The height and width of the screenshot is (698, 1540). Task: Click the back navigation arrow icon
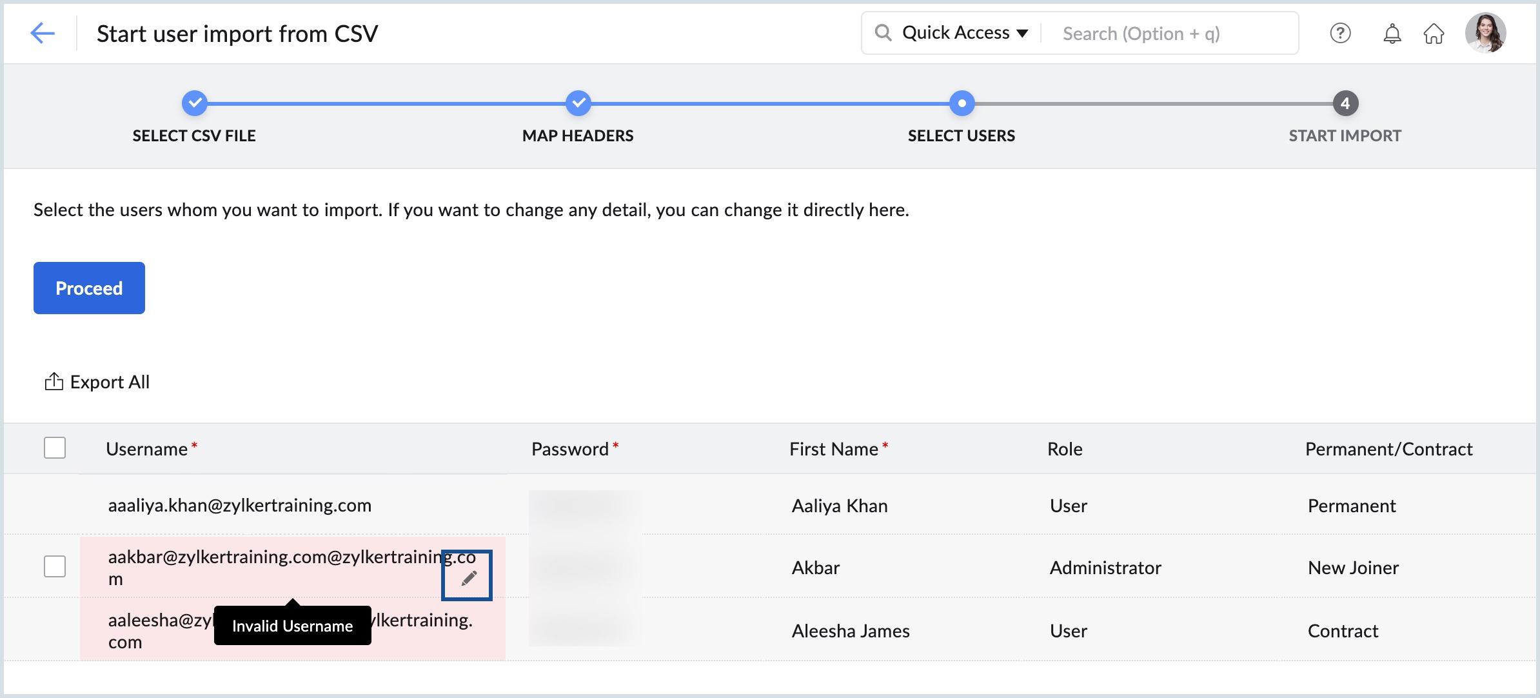(41, 32)
